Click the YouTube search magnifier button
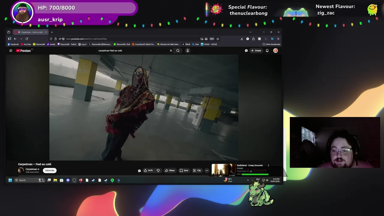Screen dimensions: 384x216 178,50
